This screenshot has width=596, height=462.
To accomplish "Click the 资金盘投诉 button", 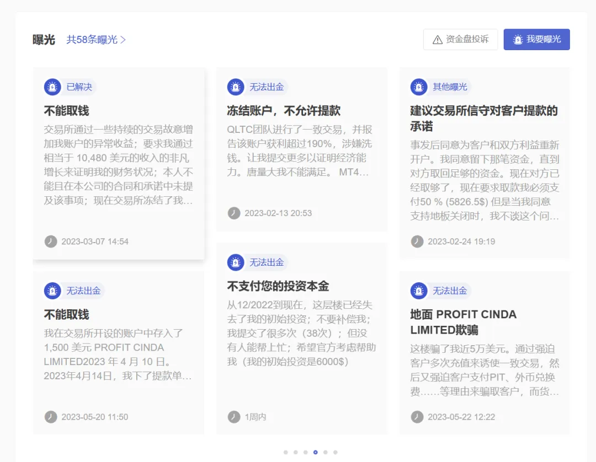I will 460,40.
